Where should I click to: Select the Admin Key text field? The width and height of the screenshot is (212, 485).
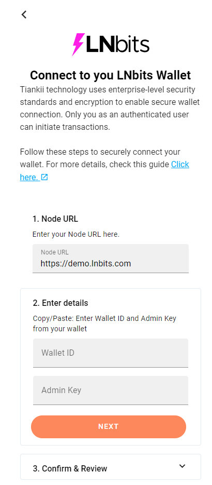pyautogui.click(x=111, y=390)
